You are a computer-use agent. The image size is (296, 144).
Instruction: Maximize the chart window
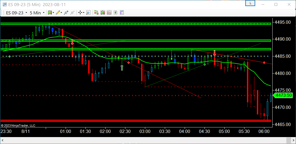coord(276,4)
